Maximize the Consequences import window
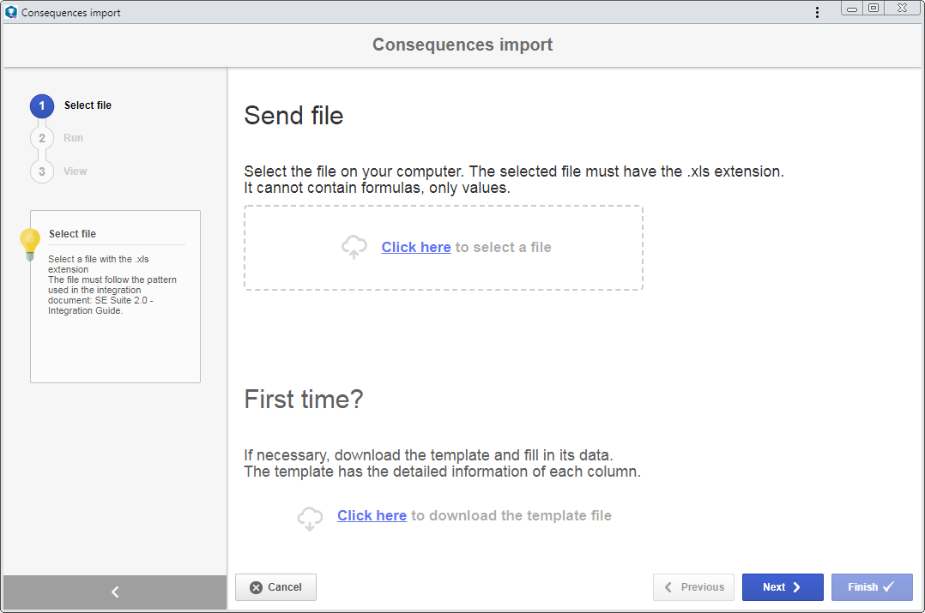The image size is (925, 613). click(x=874, y=9)
